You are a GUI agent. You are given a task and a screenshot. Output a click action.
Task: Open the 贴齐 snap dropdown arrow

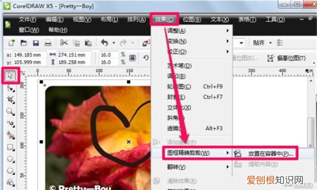click(271, 43)
